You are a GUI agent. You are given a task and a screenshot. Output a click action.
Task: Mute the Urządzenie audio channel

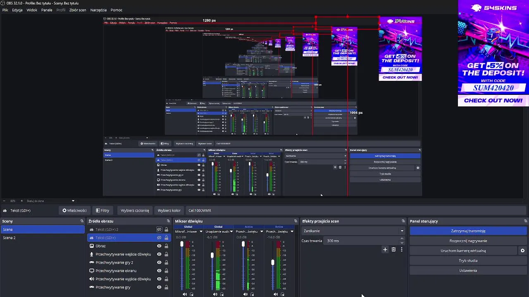(215, 295)
